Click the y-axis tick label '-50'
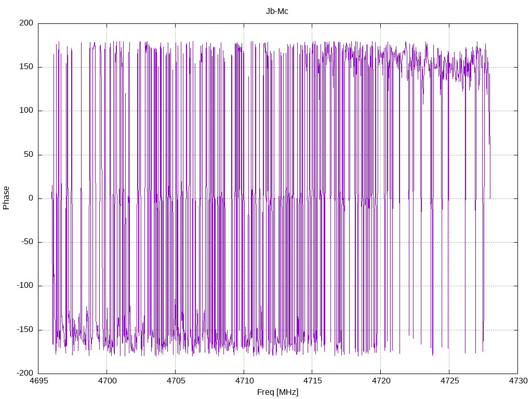The image size is (532, 399). tap(27, 242)
